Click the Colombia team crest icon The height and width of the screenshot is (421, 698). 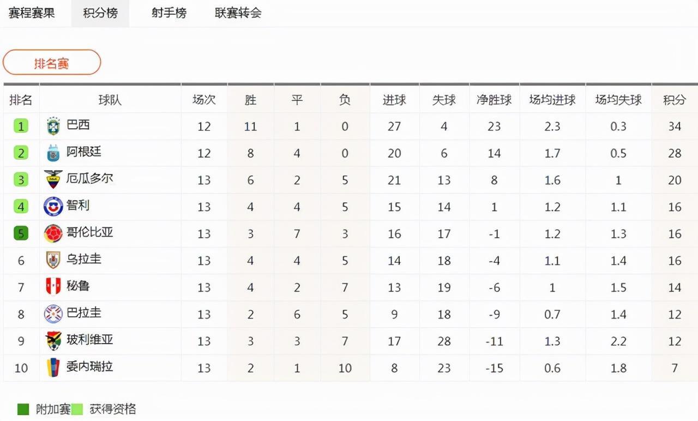[x=53, y=233]
